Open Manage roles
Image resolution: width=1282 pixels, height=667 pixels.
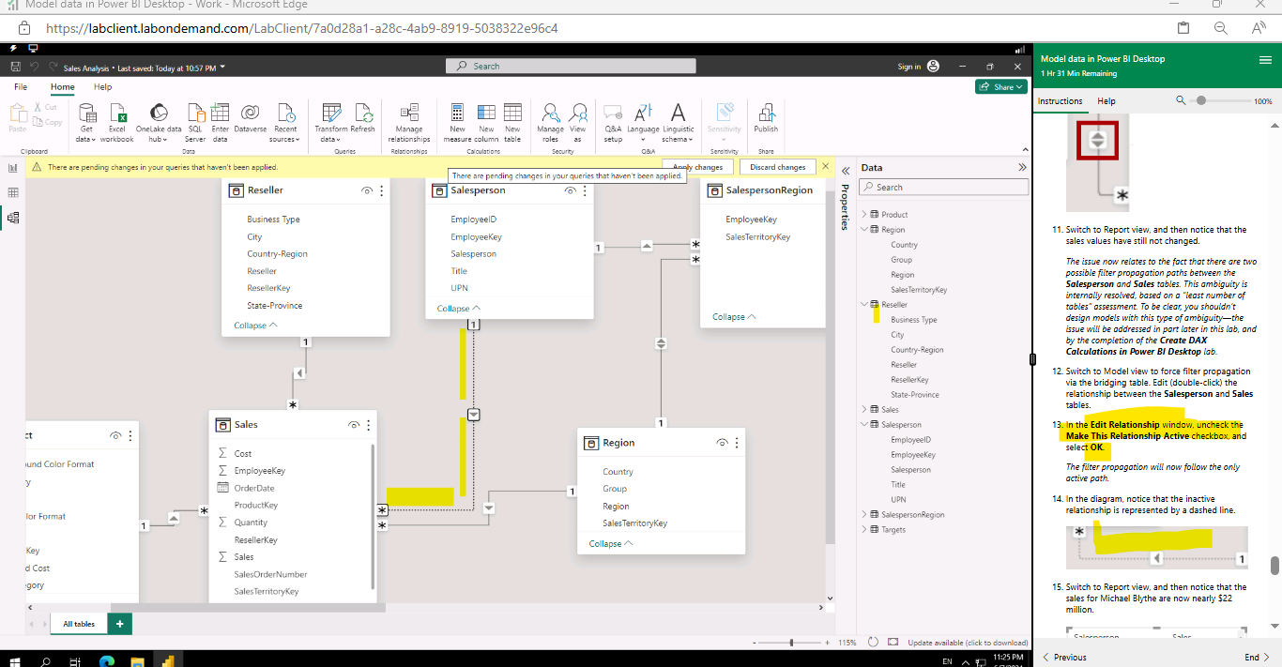(550, 123)
